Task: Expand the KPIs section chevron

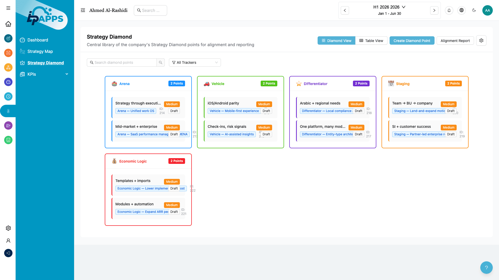Action: (67, 74)
